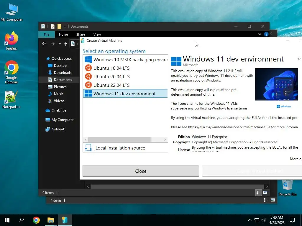The height and width of the screenshot is (226, 302).
Task: Select Quick access in navigation pane
Action: click(59, 59)
